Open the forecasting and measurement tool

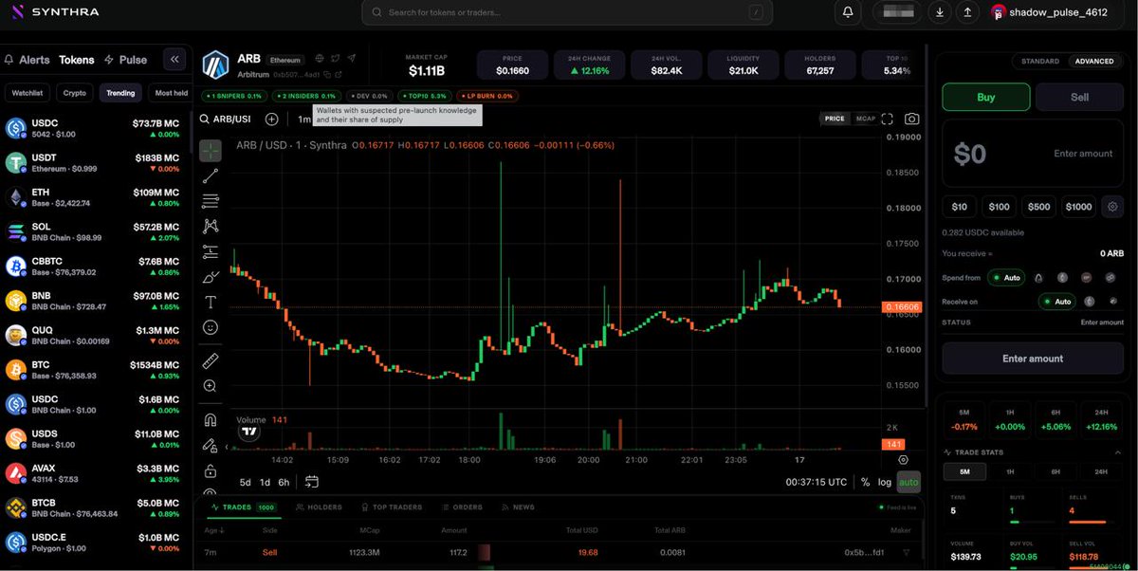click(x=211, y=251)
